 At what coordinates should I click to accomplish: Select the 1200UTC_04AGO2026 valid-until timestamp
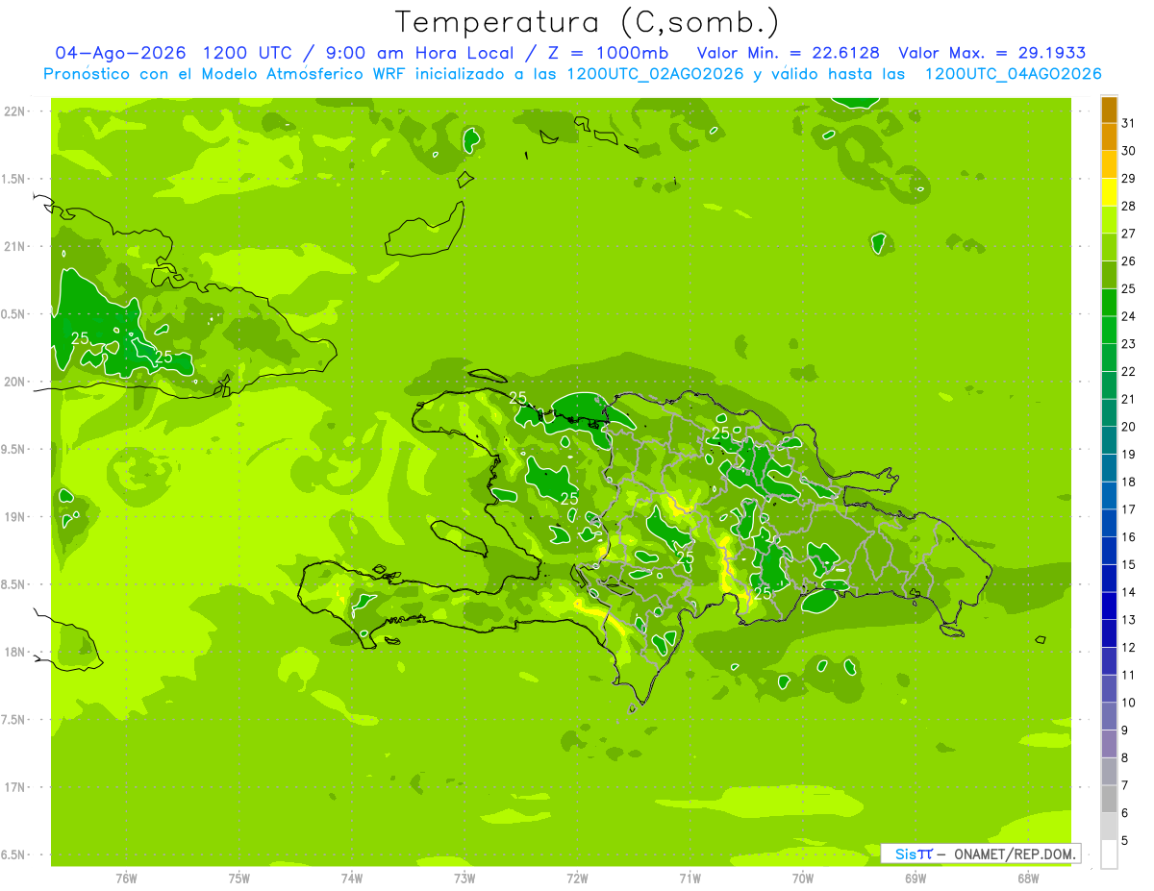click(1013, 74)
